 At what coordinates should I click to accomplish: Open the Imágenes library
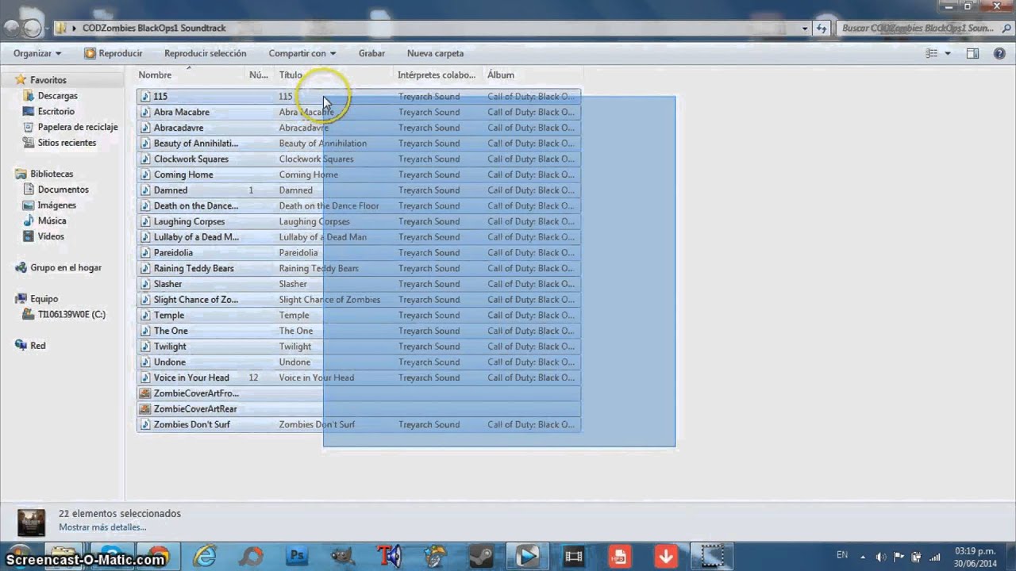point(56,205)
